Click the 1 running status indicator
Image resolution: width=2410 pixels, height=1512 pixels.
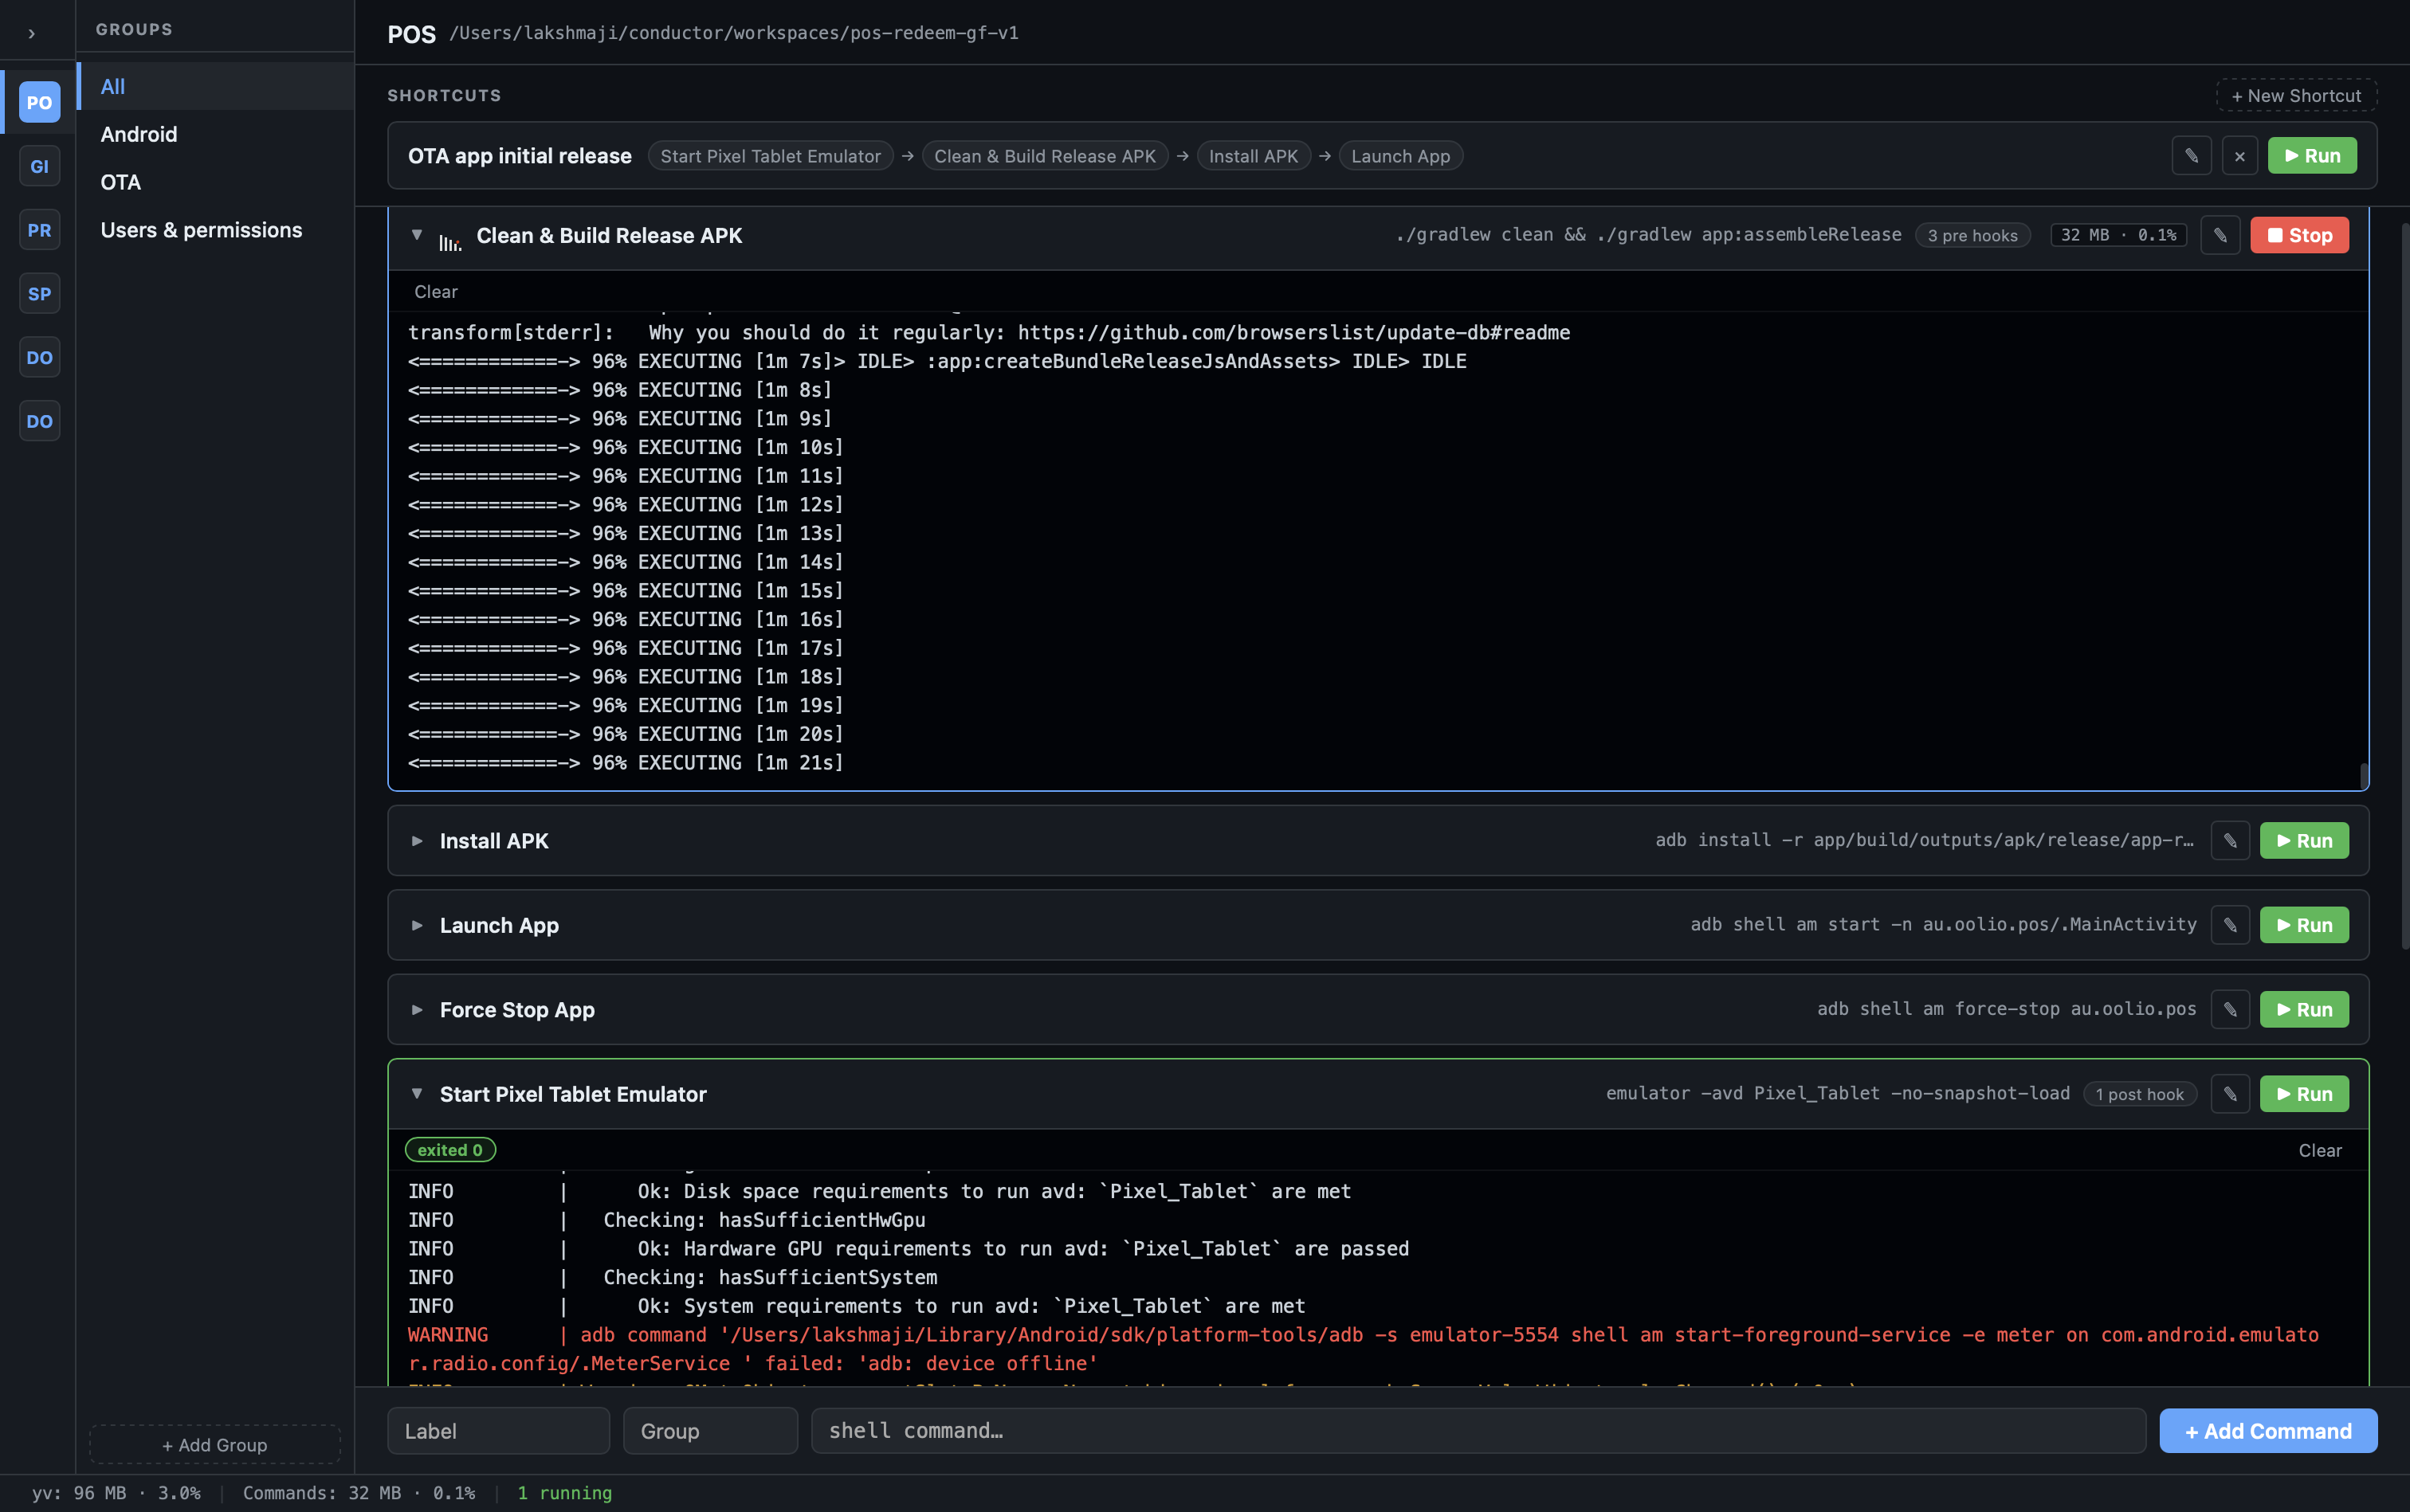[x=564, y=1493]
